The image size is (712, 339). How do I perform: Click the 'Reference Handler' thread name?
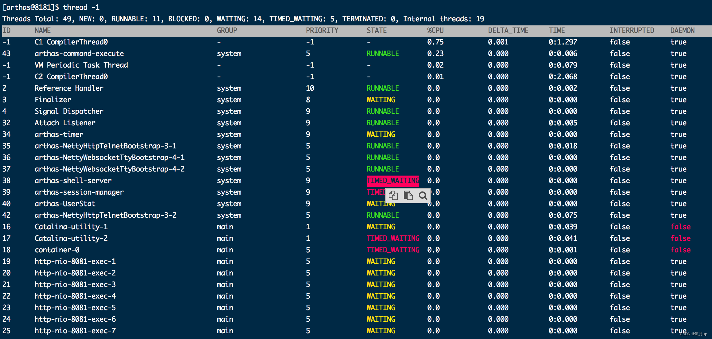[69, 88]
